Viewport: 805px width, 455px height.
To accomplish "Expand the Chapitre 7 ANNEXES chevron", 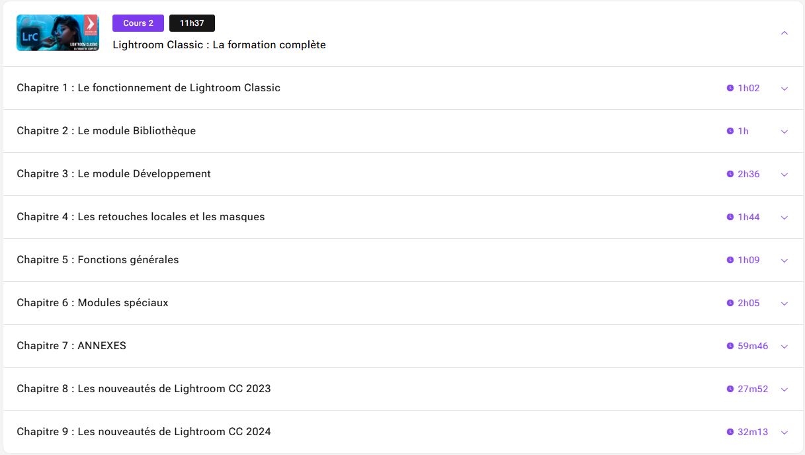I will point(784,347).
